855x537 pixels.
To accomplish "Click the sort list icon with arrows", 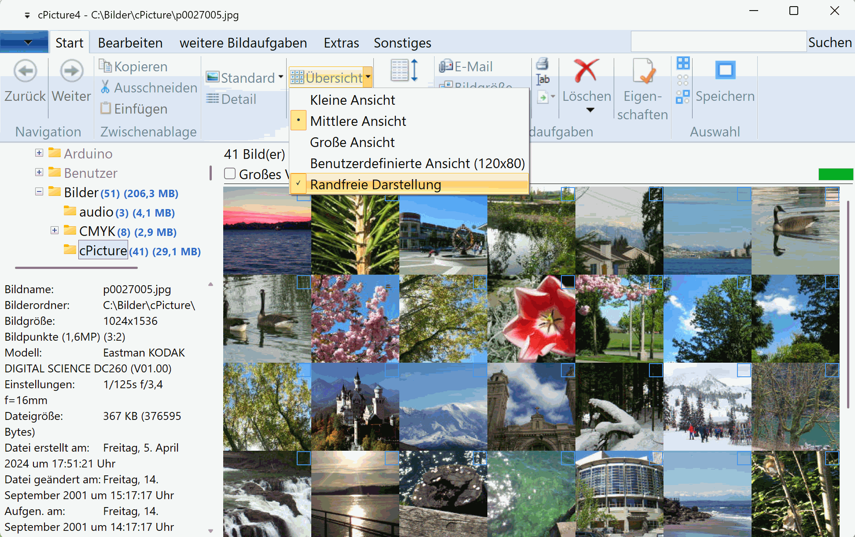I will click(404, 71).
